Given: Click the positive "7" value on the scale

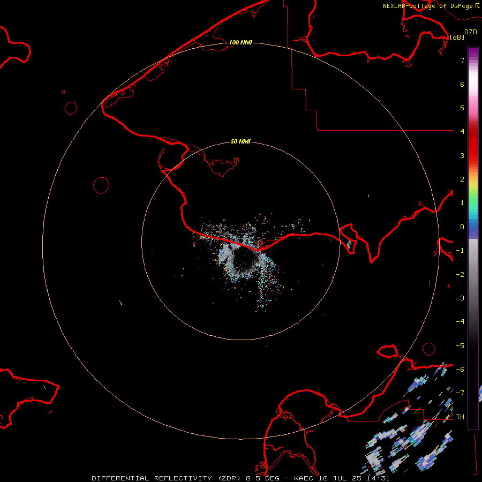Looking at the screenshot, I should (x=462, y=60).
